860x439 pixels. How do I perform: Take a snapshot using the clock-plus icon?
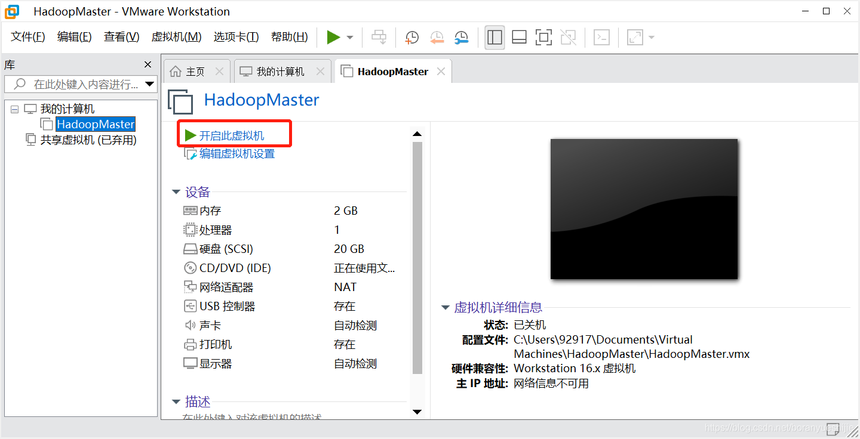pyautogui.click(x=412, y=38)
